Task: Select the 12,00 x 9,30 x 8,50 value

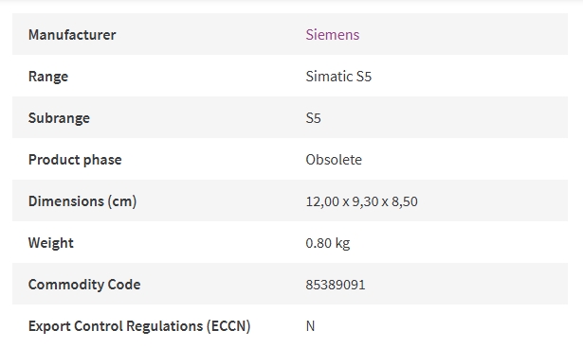Action: 361,201
